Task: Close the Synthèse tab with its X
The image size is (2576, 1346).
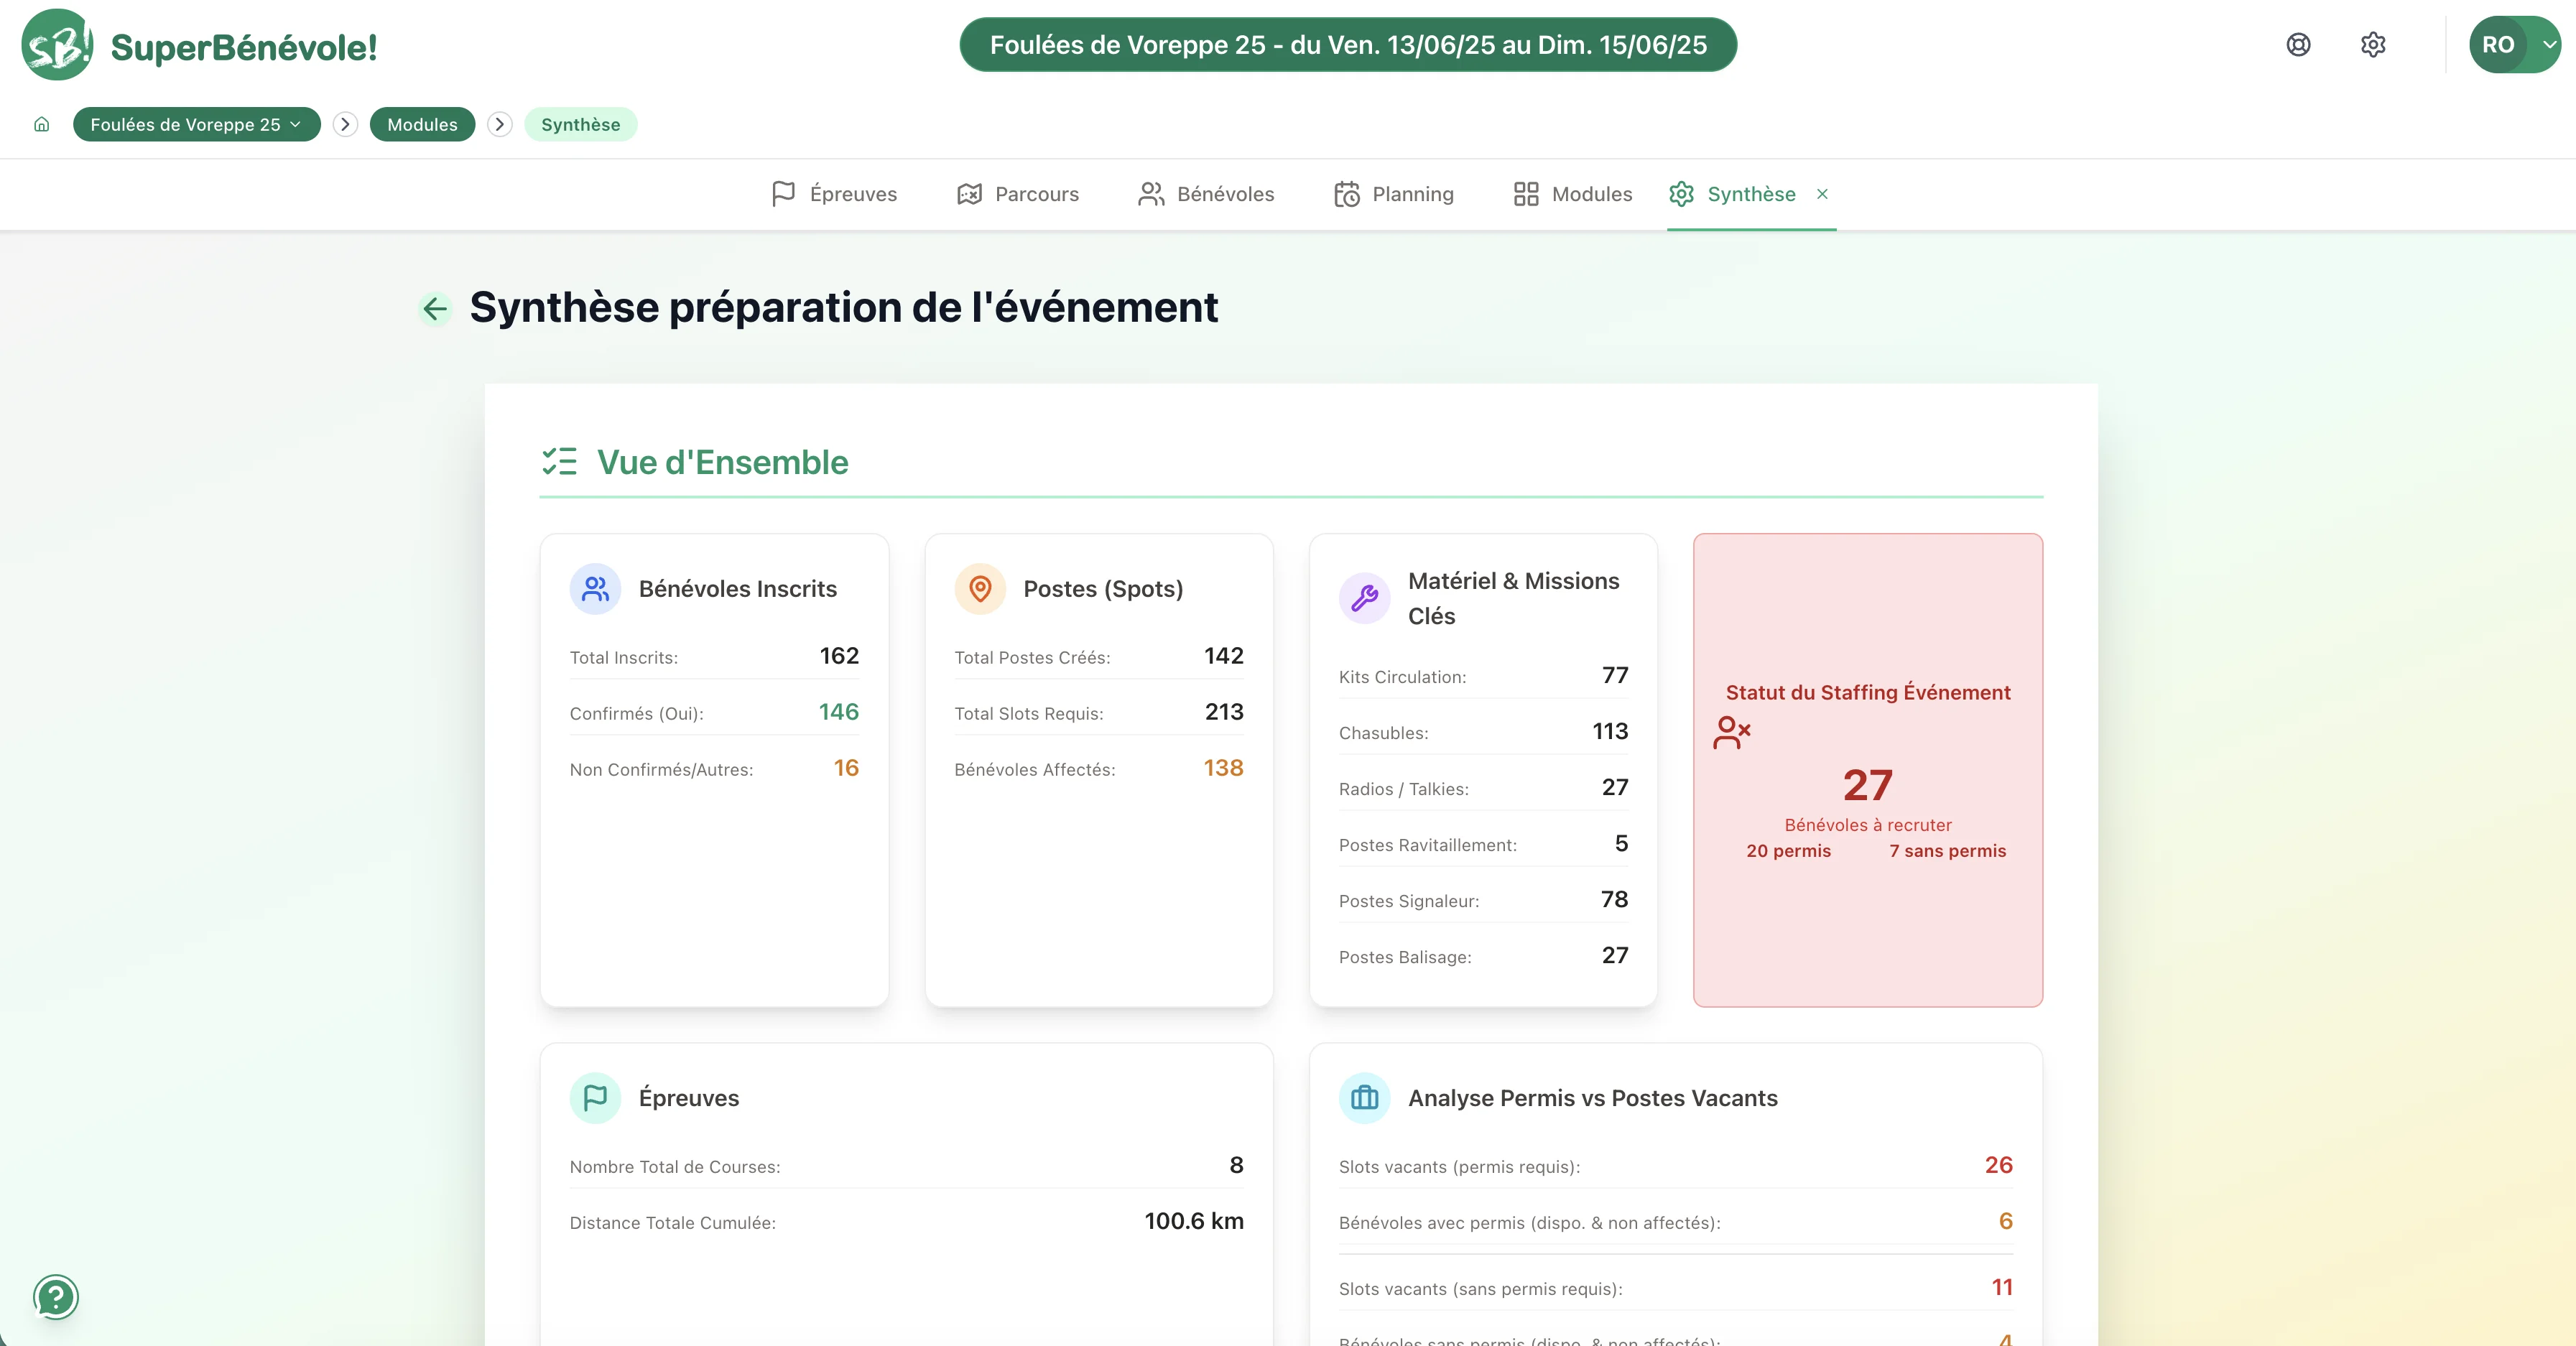Action: [1822, 194]
